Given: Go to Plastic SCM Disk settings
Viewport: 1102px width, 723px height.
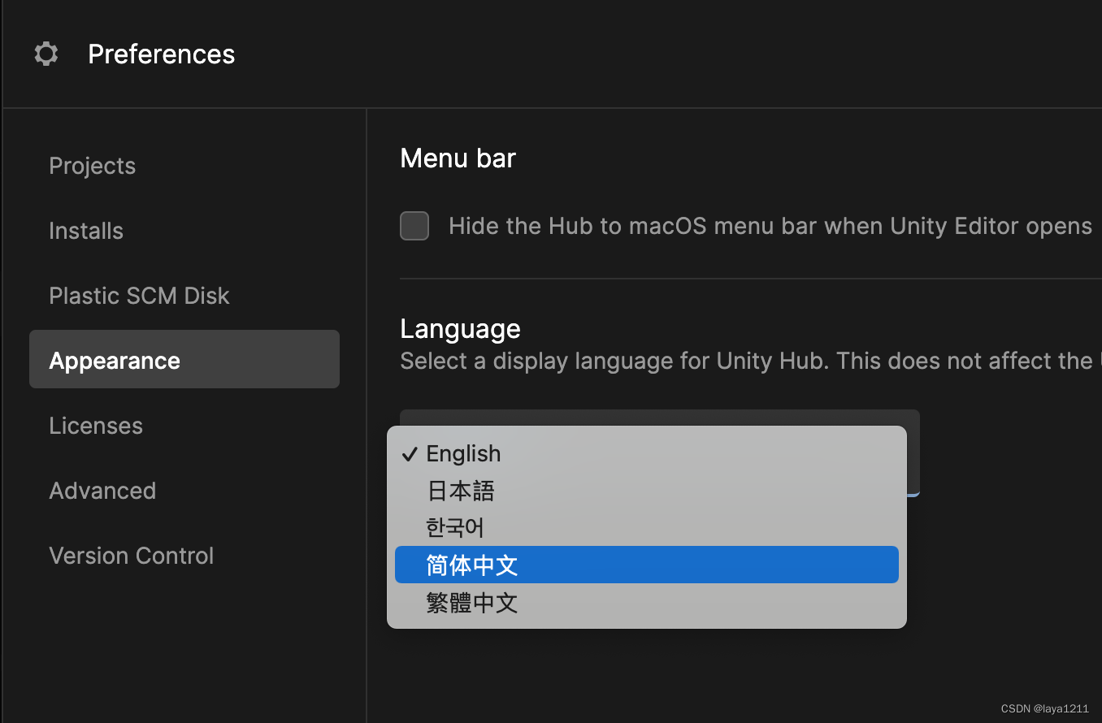Looking at the screenshot, I should 139,296.
